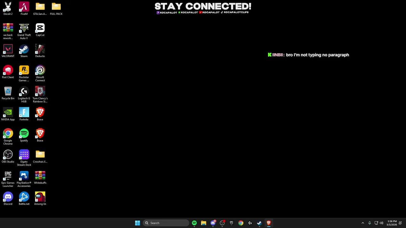Open File Explorer from the taskbar
The width and height of the screenshot is (406, 228).
pyautogui.click(x=204, y=223)
